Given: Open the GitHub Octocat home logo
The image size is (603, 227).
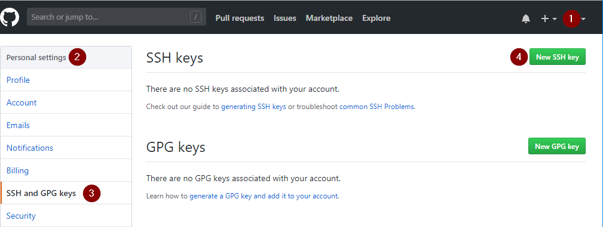Looking at the screenshot, I should [x=9, y=18].
